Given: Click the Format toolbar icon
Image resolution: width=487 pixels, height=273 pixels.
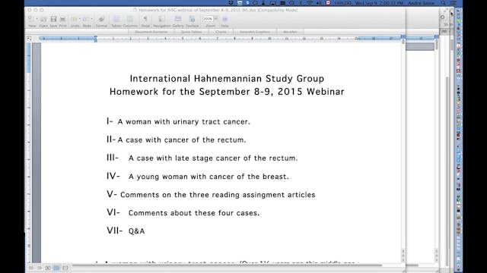Looking at the screenshot, I should [x=101, y=19].
